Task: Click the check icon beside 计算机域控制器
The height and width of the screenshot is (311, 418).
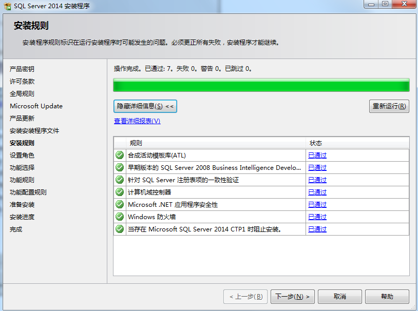Action: (x=120, y=192)
